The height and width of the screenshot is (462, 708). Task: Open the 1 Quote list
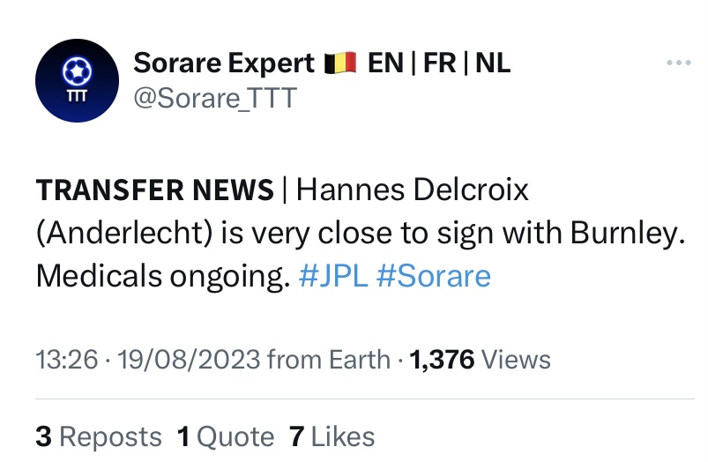tap(226, 436)
